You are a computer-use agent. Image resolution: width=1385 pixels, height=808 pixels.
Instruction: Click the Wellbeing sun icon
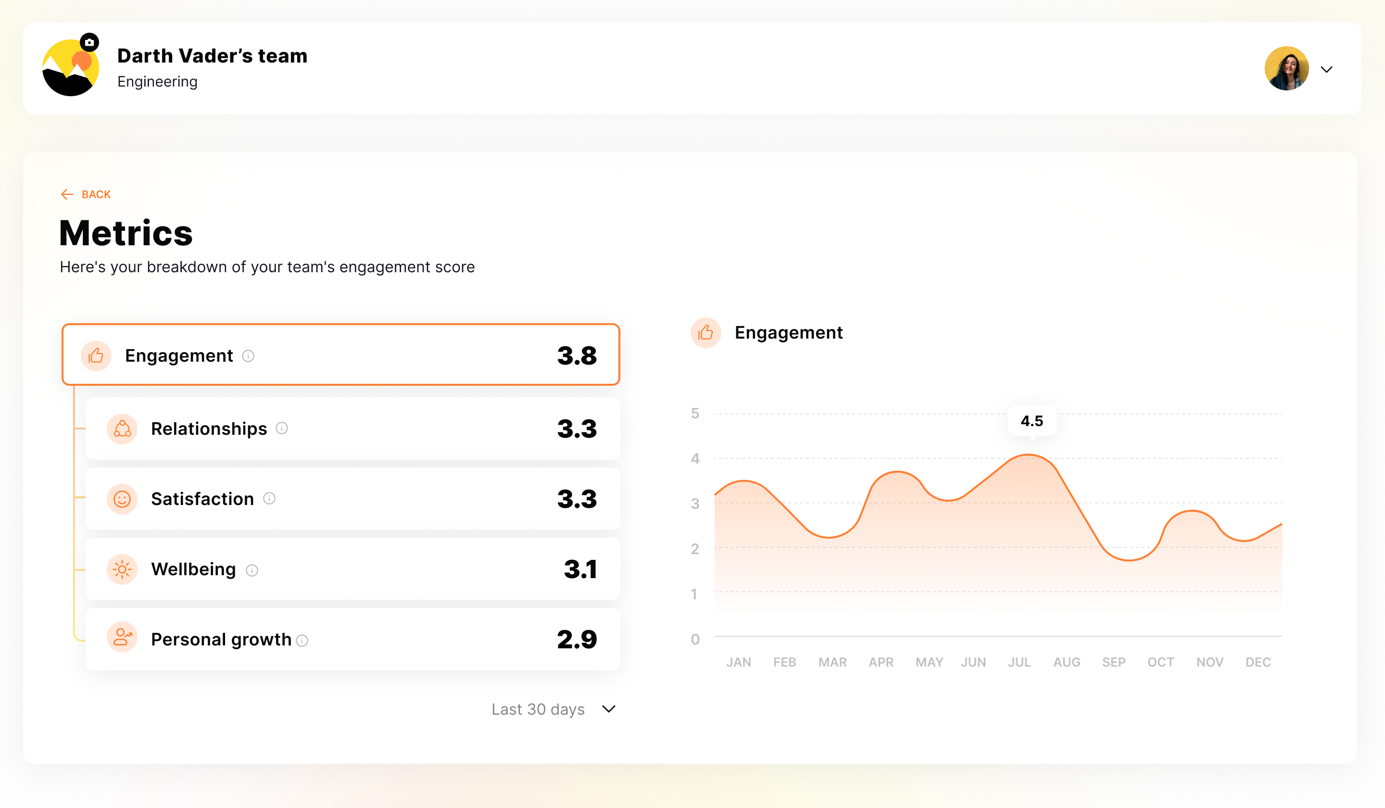[122, 569]
